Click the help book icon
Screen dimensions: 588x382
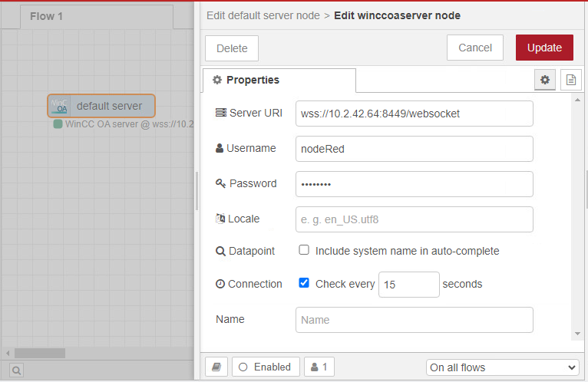coord(216,367)
